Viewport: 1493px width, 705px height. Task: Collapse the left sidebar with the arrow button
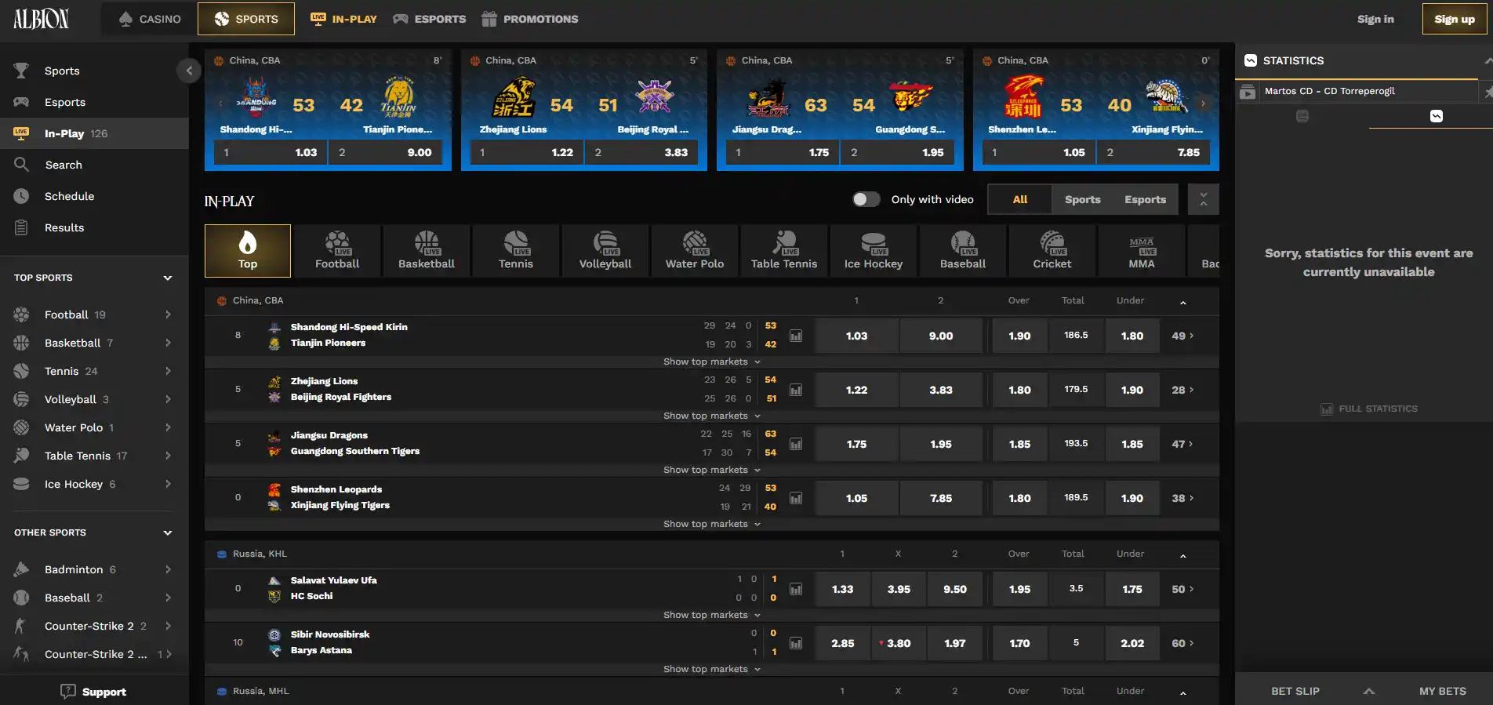click(189, 71)
